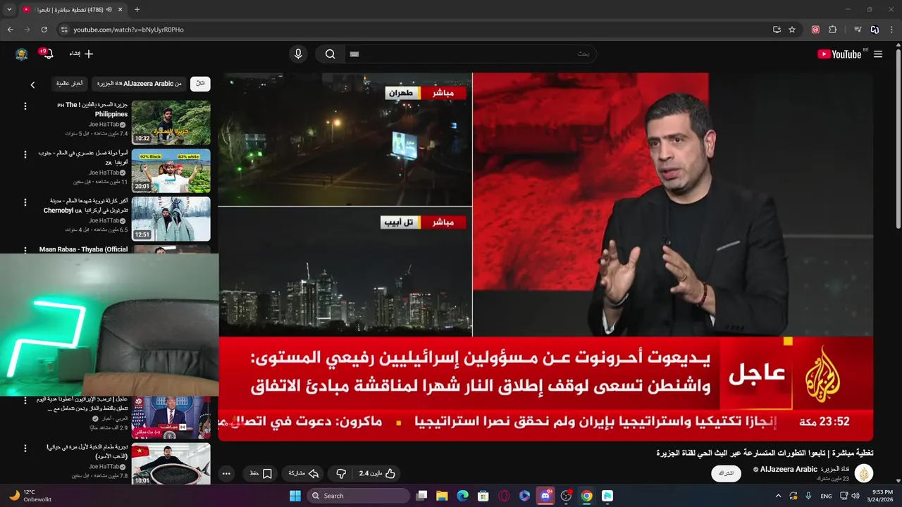
Task: Open Discord from the taskbar
Action: pos(545,496)
